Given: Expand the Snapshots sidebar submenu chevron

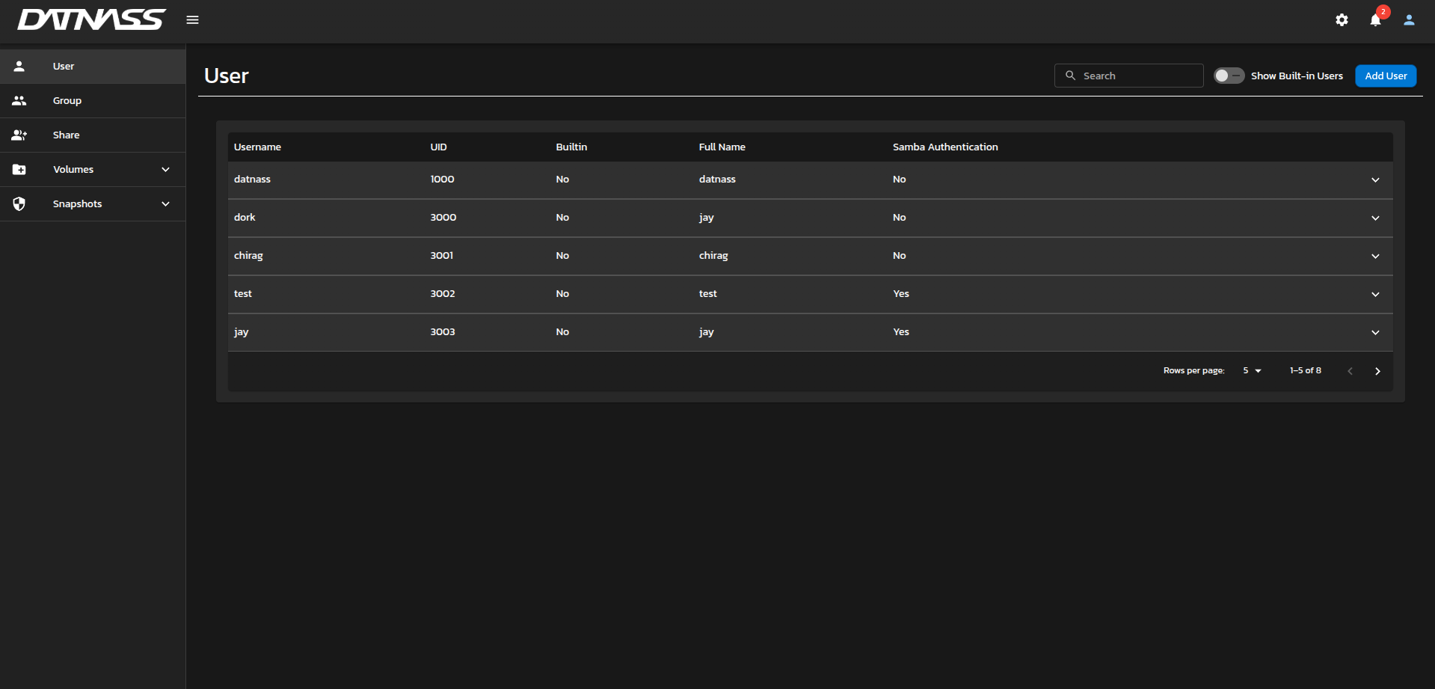Looking at the screenshot, I should pos(165,204).
